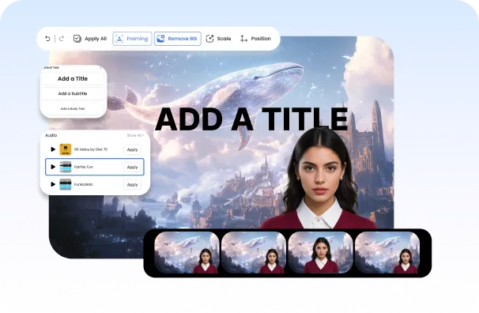Open the third timeline clip with close-up avatar
The height and width of the screenshot is (313, 479).
click(x=320, y=252)
